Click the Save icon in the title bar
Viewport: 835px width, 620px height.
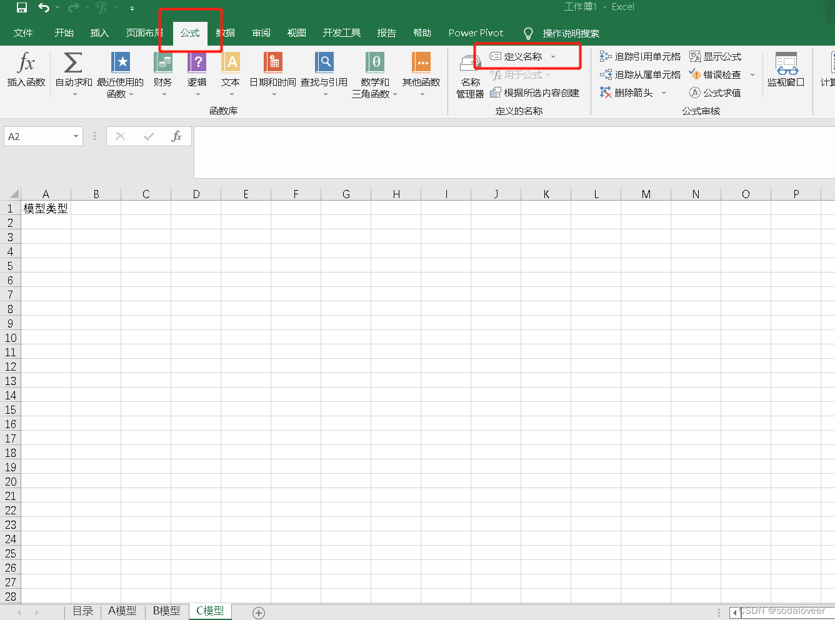22,7
